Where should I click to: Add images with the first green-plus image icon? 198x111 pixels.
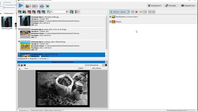click(x=20, y=12)
